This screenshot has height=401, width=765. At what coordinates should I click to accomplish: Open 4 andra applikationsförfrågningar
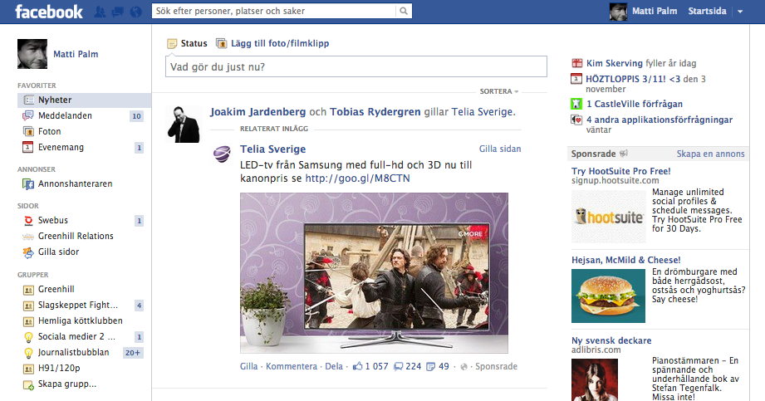pyautogui.click(x=660, y=120)
